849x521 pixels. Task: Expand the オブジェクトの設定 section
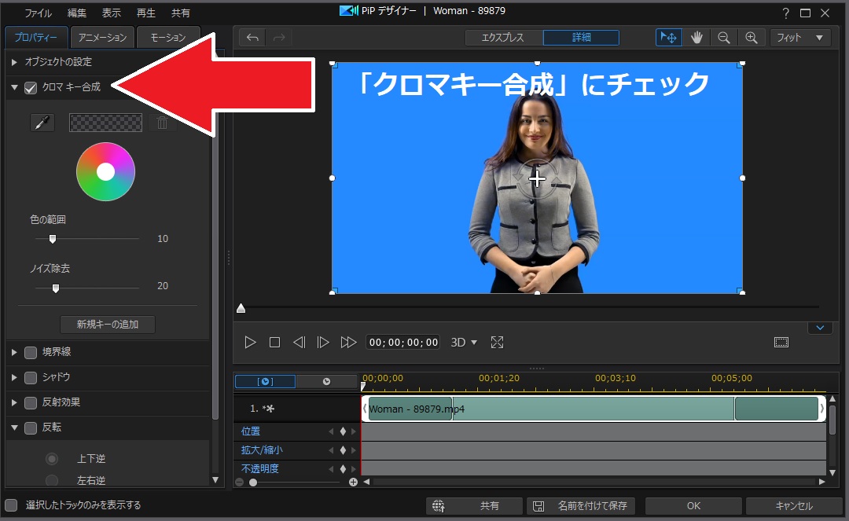point(14,62)
